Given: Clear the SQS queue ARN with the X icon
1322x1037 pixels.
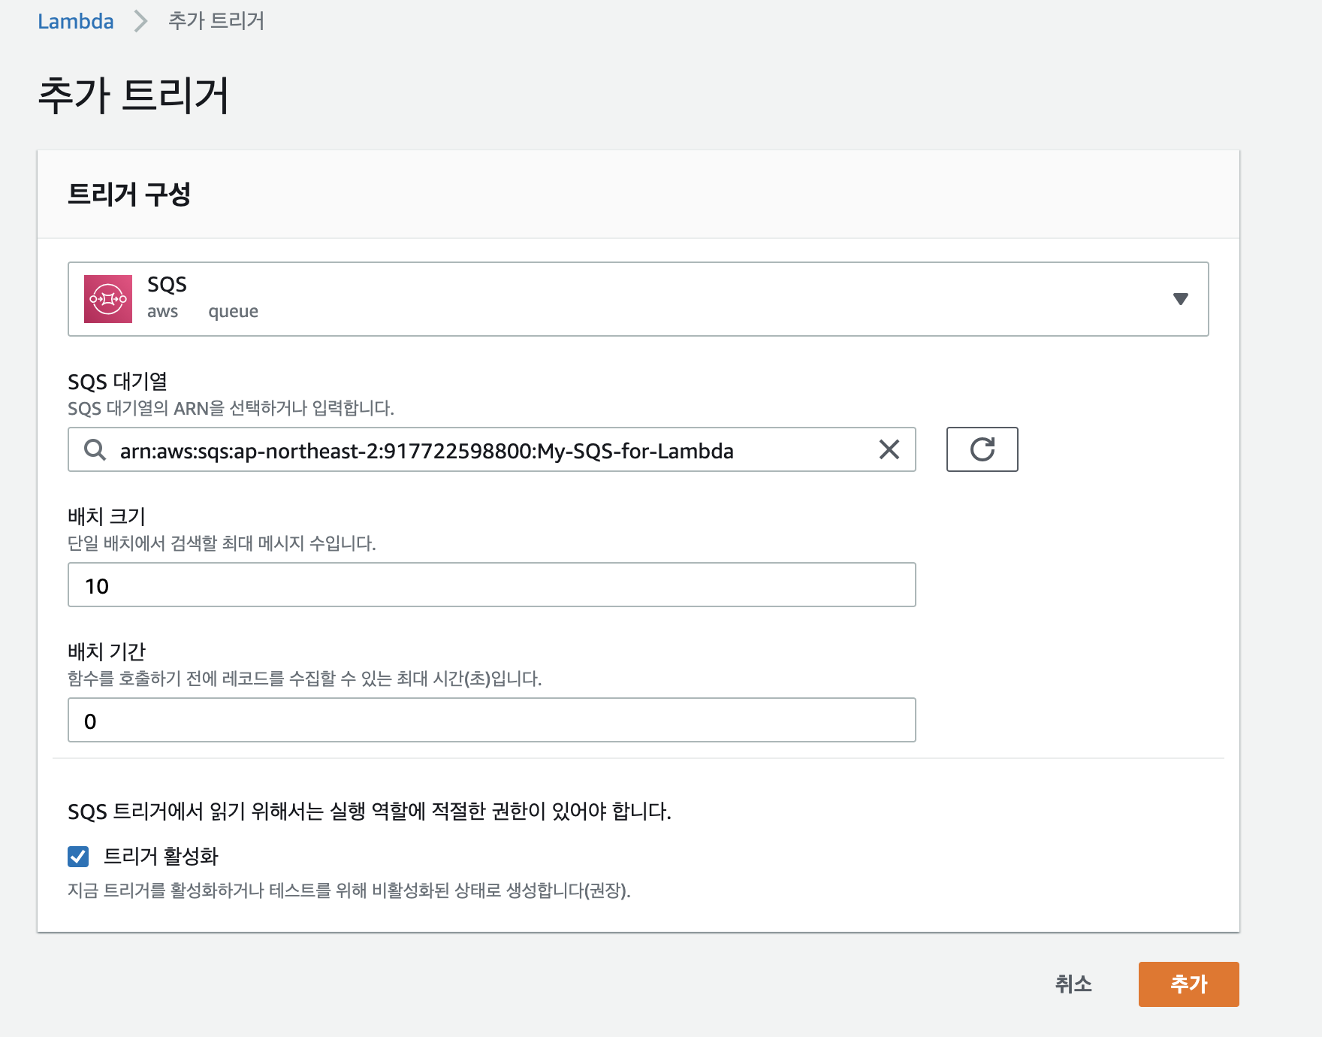Looking at the screenshot, I should pos(889,449).
